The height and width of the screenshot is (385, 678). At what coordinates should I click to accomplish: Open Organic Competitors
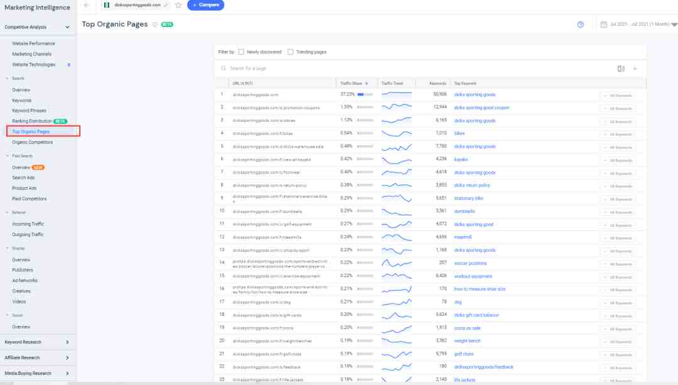click(x=33, y=143)
